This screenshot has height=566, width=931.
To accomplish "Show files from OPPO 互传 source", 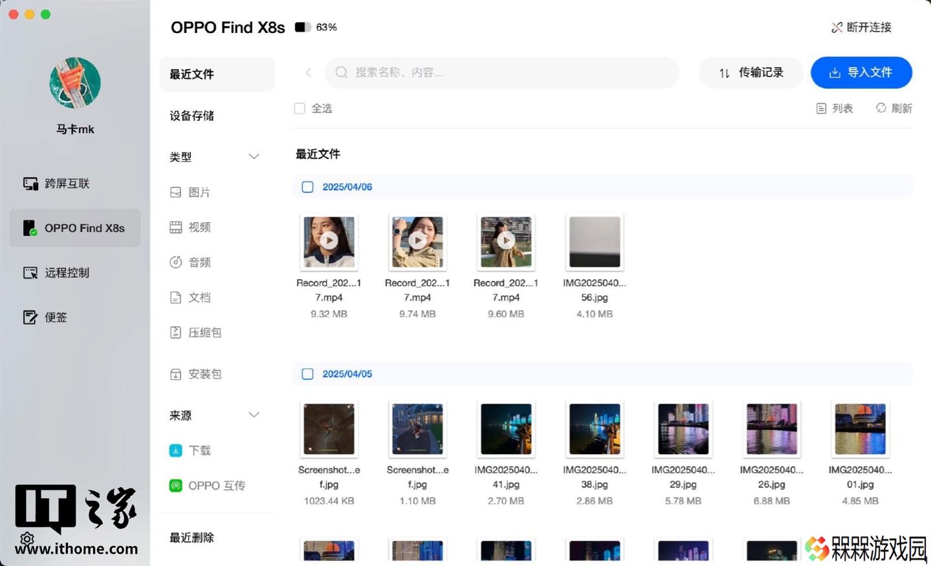I will coord(207,485).
